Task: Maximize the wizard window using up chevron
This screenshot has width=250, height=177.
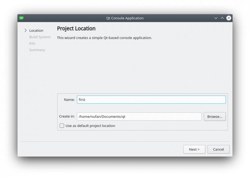Action: pyautogui.click(x=222, y=18)
